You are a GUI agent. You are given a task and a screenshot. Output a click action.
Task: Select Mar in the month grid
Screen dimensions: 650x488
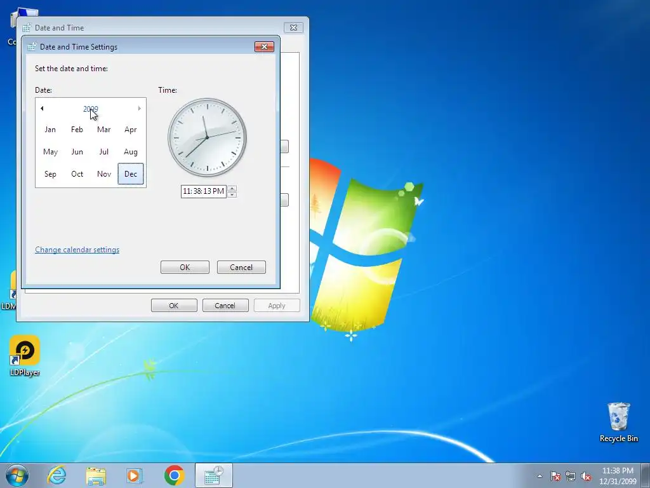pyautogui.click(x=103, y=130)
